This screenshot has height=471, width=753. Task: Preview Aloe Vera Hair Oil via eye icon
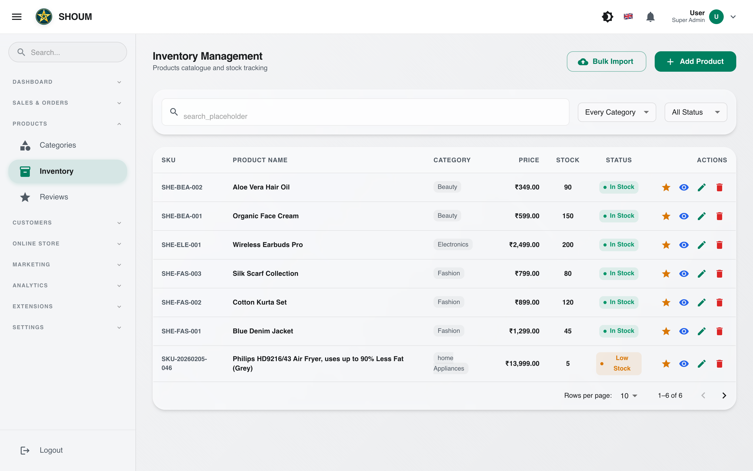point(684,187)
